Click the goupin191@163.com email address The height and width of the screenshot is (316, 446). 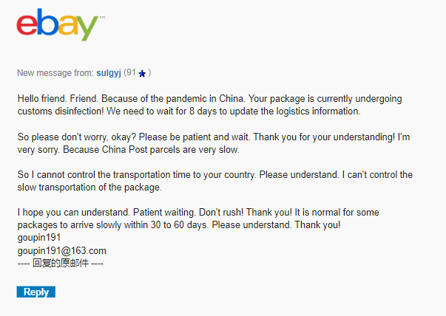(61, 251)
